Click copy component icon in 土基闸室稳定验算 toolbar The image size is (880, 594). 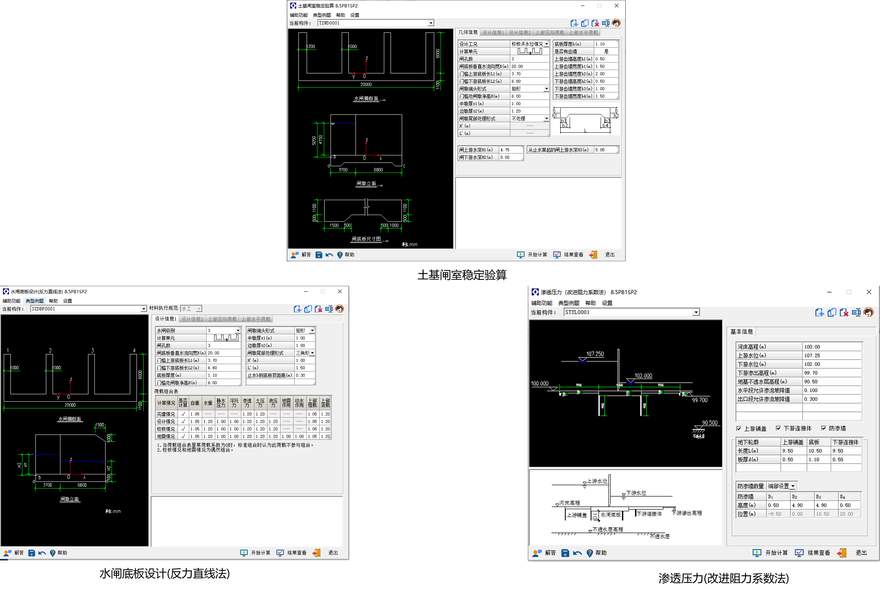tap(585, 23)
